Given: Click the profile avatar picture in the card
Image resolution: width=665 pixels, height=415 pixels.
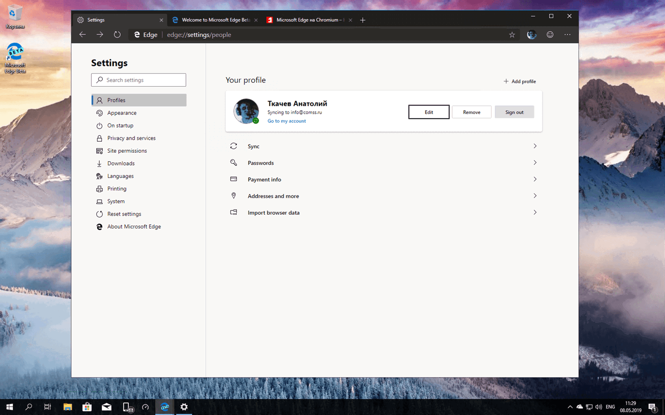Looking at the screenshot, I should 246,111.
